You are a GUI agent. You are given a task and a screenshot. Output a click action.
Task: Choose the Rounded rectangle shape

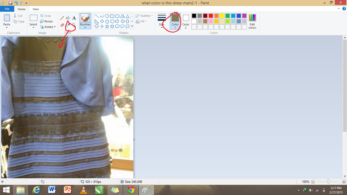tap(117, 16)
